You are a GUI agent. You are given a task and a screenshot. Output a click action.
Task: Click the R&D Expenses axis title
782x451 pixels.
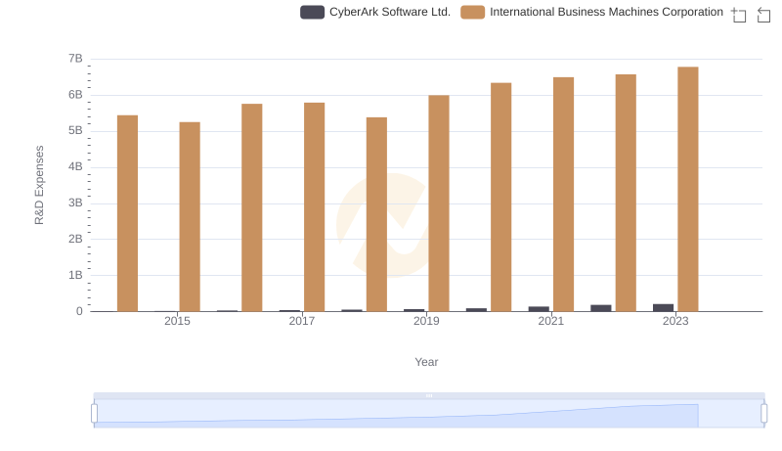(39, 185)
